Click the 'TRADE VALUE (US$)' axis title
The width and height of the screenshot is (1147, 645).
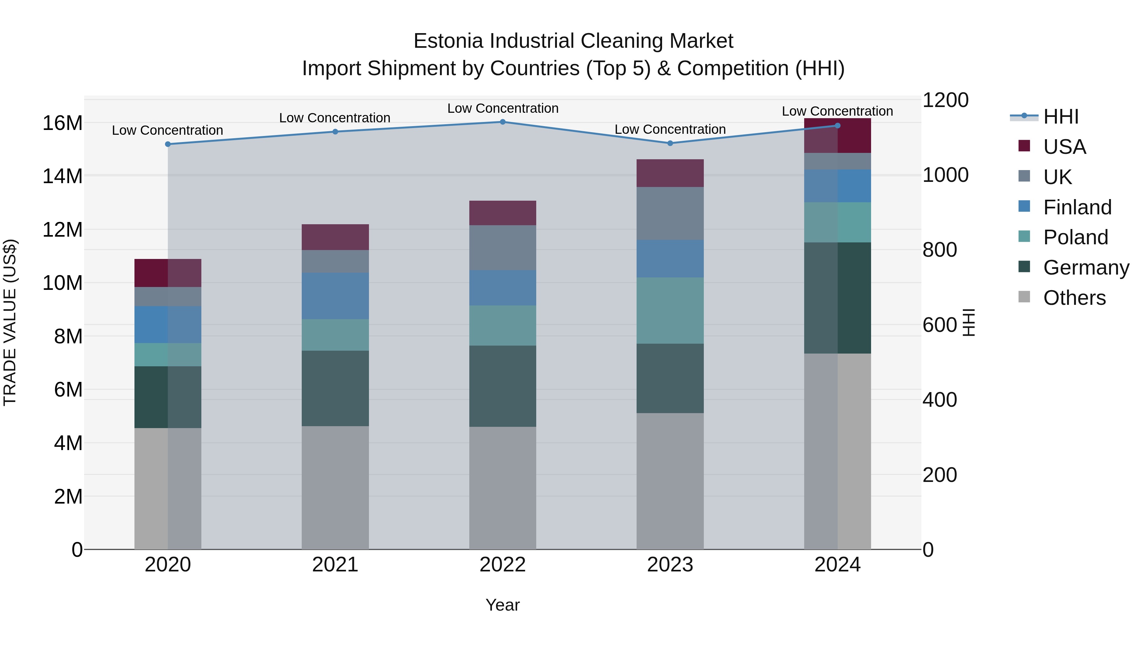tap(10, 322)
